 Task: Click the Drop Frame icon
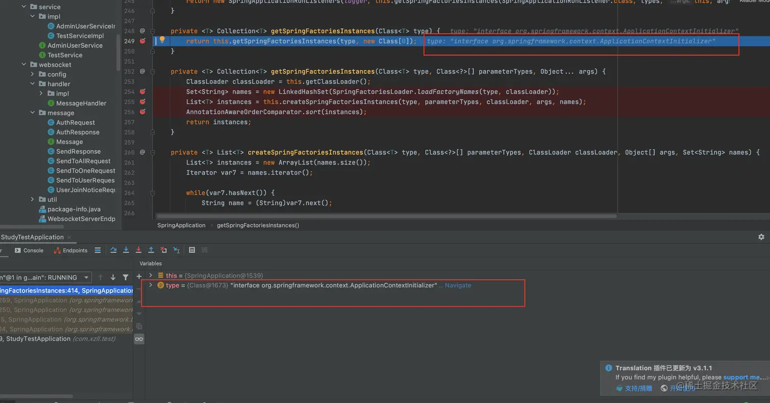coord(163,250)
